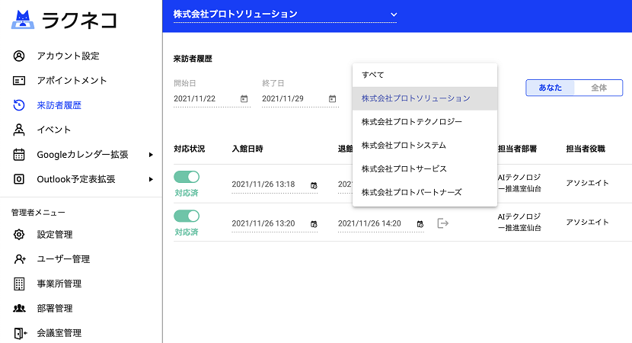Click the 会議室管理 door icon
Screen dimensions: 632x343
(x=20, y=333)
